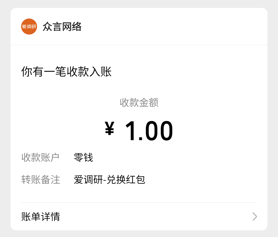Click the 网络 characters in the sender name
This screenshot has height=237, width=278.
[72, 27]
